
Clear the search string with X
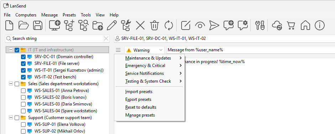tap(106, 38)
